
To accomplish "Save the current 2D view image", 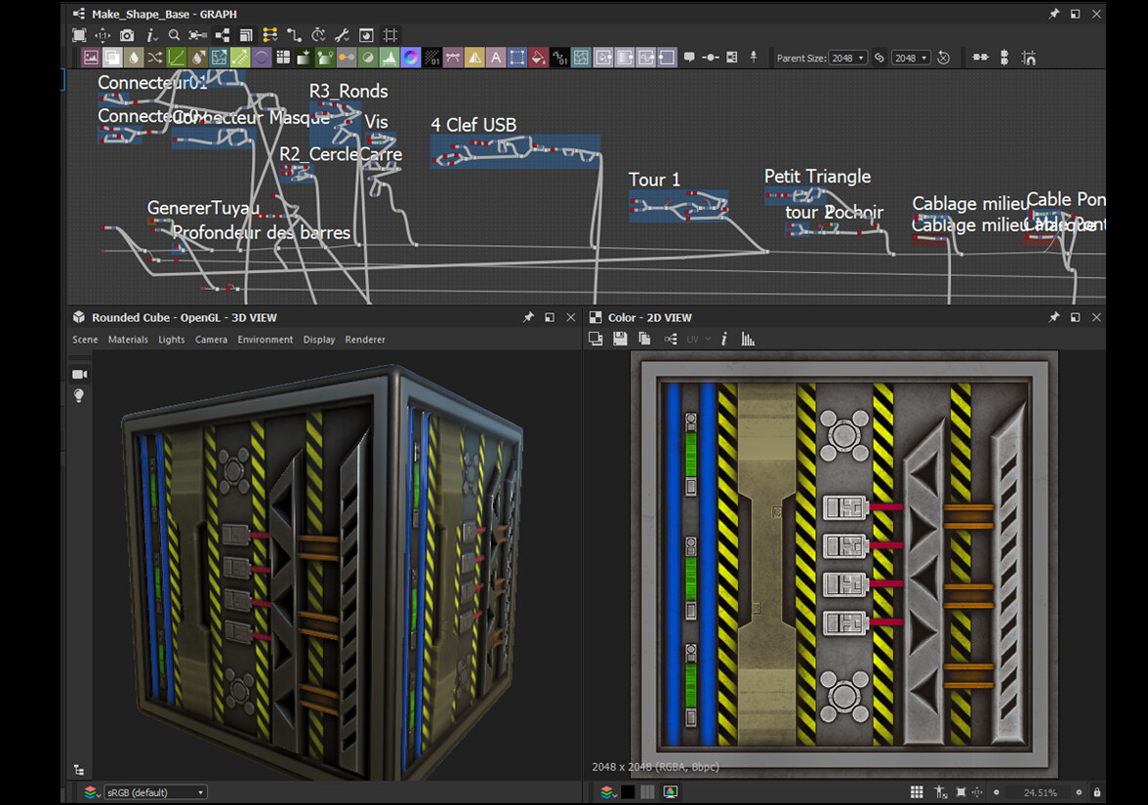I will (621, 338).
